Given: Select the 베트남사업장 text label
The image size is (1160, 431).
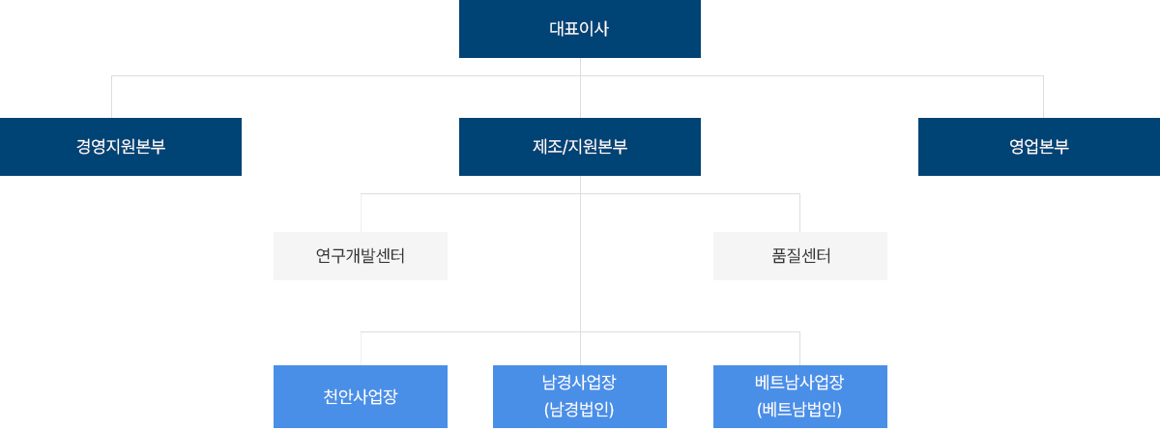Looking at the screenshot, I should pyautogui.click(x=799, y=382).
